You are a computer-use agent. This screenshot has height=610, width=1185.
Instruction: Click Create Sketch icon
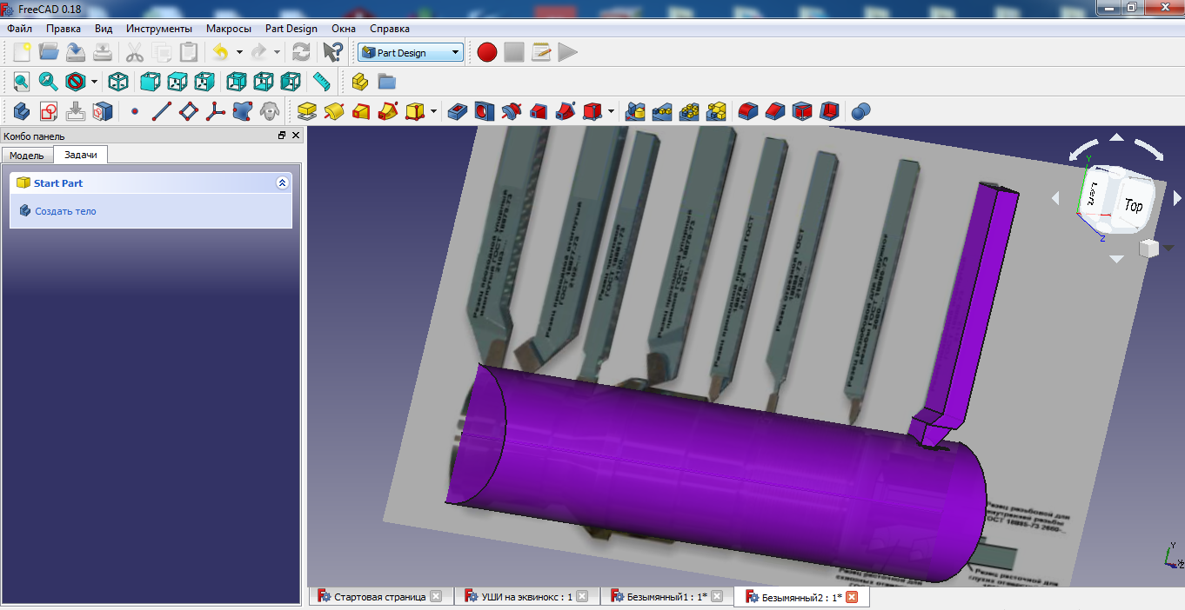pos(49,111)
